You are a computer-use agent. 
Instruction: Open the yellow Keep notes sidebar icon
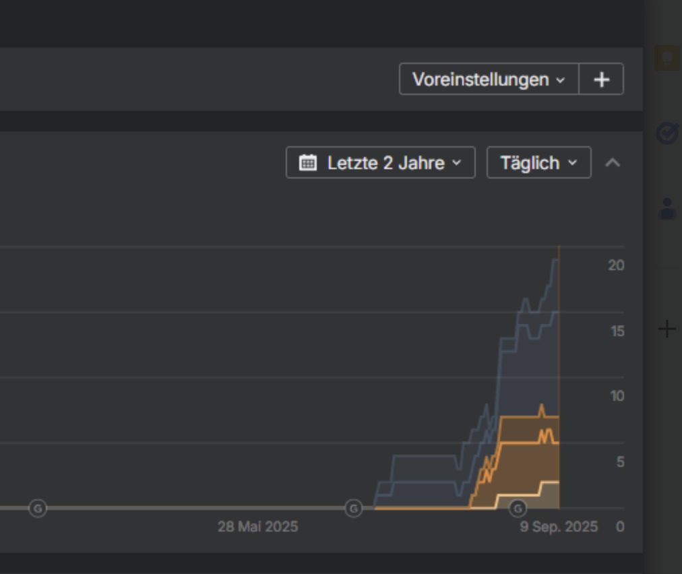666,58
